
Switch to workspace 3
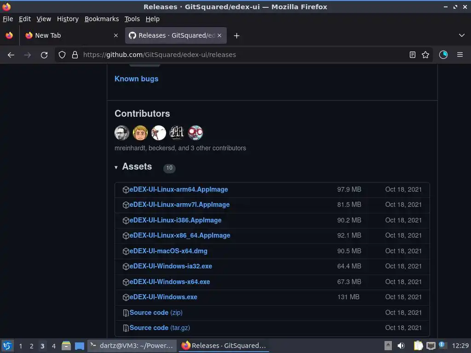tap(43, 346)
